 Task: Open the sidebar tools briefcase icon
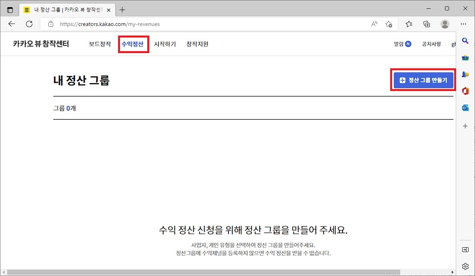[x=465, y=58]
